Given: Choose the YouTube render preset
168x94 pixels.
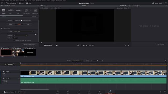Looking at the screenshot, I should 10,10.
